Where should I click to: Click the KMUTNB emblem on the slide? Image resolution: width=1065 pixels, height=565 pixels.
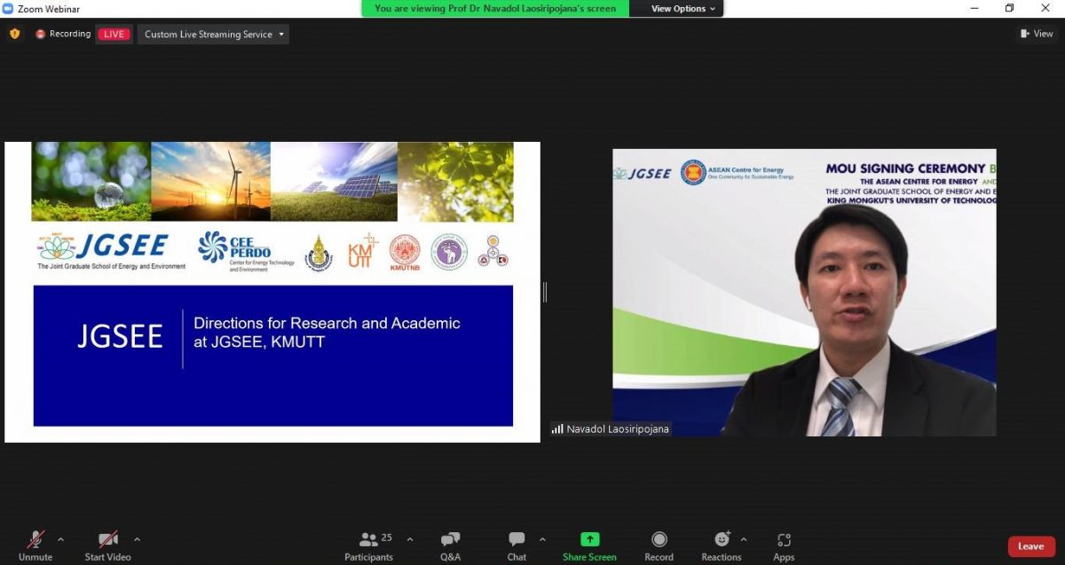(x=405, y=253)
